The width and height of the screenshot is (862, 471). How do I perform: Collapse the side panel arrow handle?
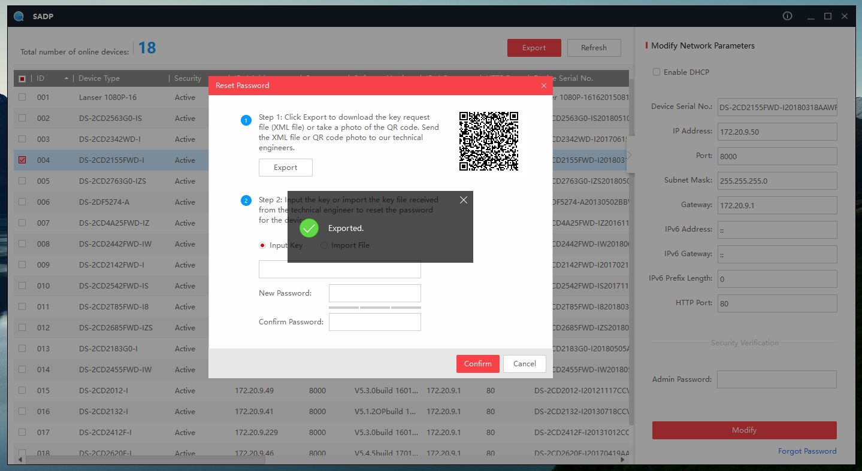(x=630, y=154)
